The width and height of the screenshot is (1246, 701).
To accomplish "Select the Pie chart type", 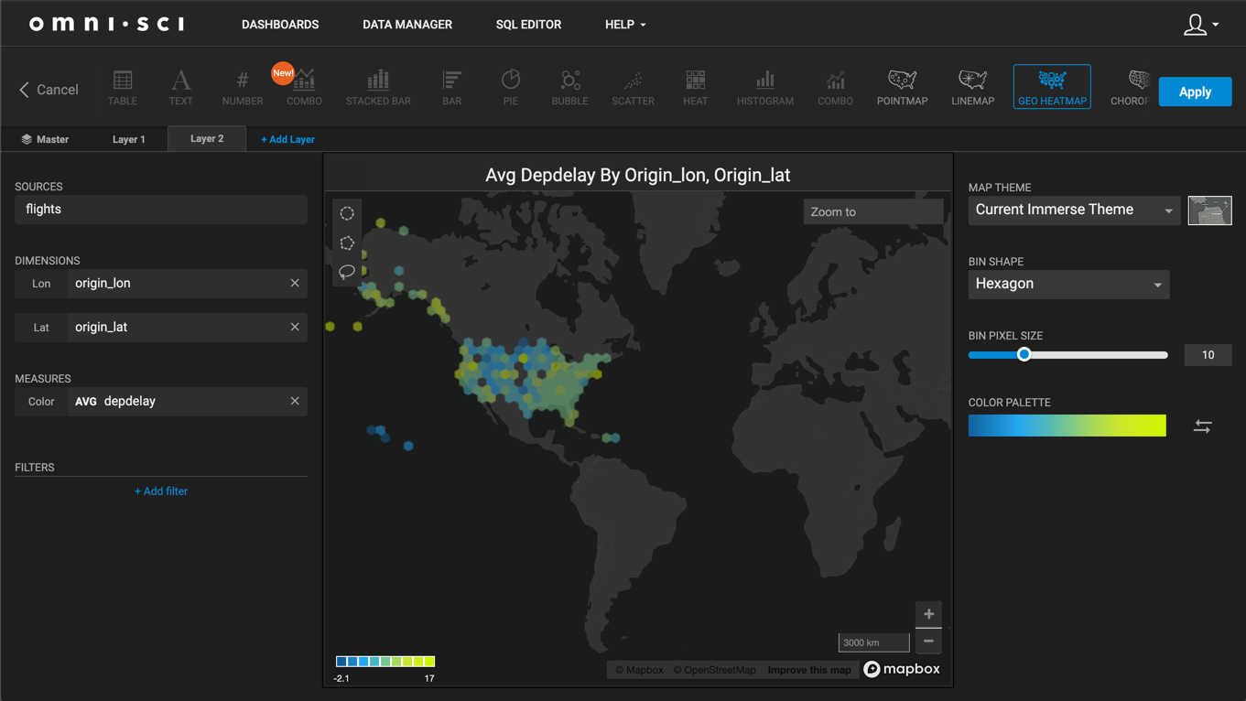I will click(511, 88).
